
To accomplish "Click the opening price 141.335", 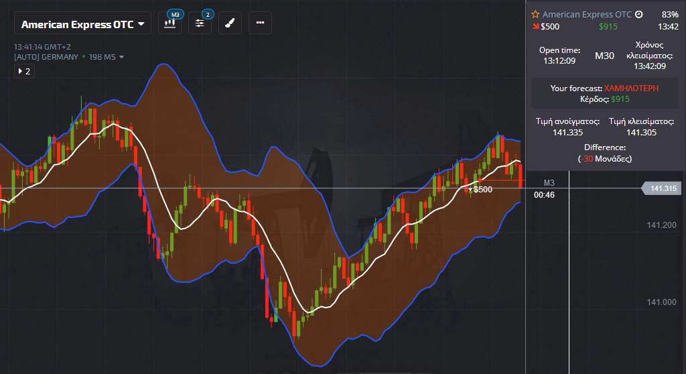I will [568, 132].
